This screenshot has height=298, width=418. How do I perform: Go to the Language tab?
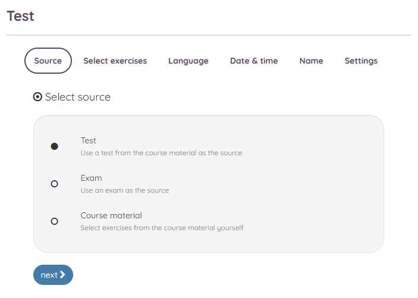pyautogui.click(x=188, y=61)
